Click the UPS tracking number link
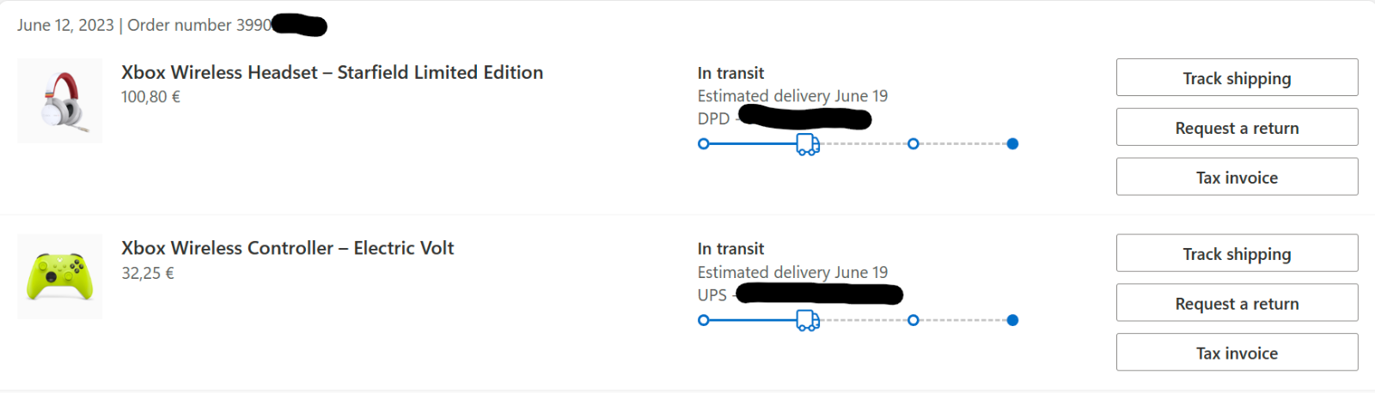Screen dimensions: 1375x393 [820, 294]
